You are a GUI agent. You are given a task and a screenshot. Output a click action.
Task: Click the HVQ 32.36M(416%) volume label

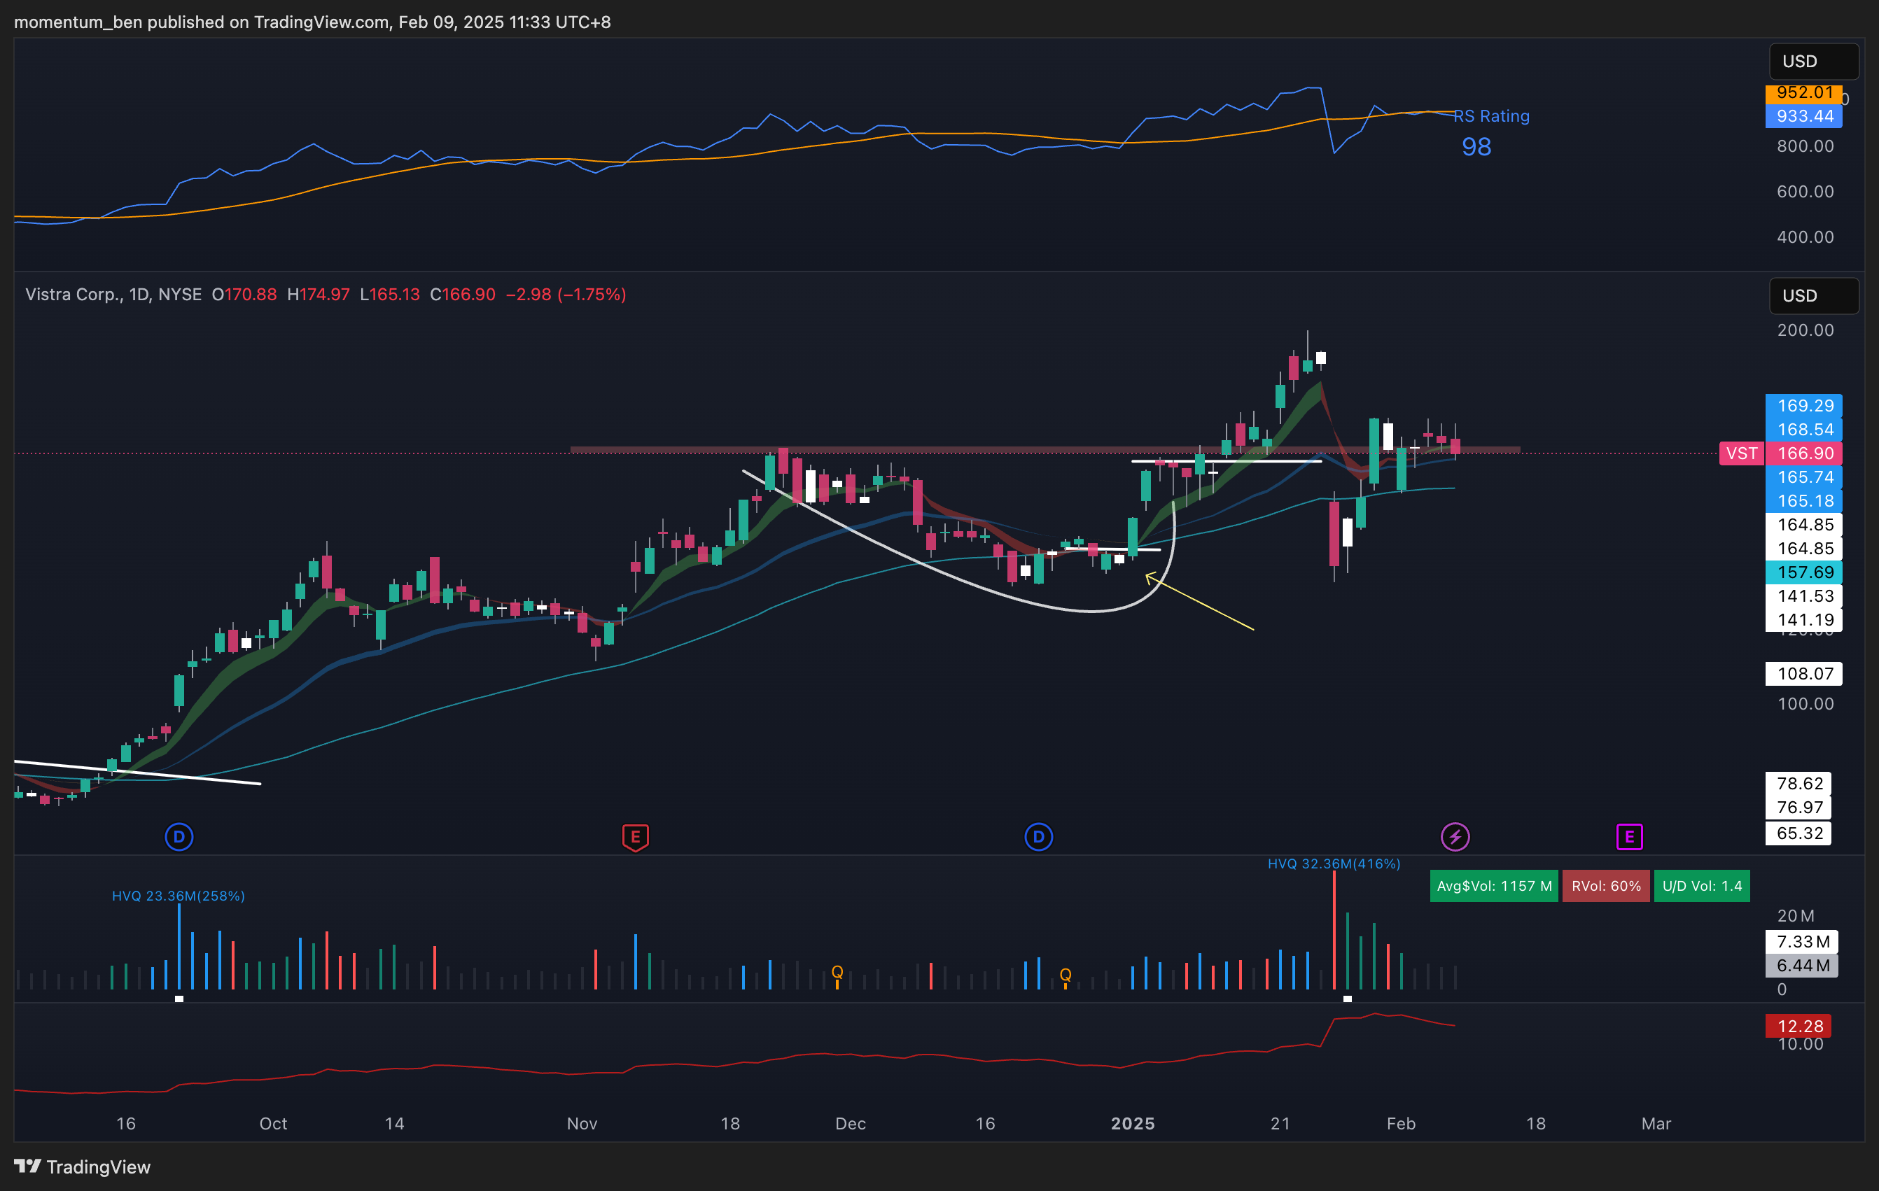pyautogui.click(x=1334, y=864)
